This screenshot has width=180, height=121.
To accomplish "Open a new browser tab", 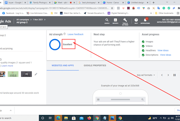I will (154, 3).
